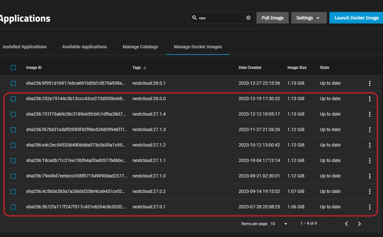The height and width of the screenshot is (237, 383).
Task: Check the box for nextcloud:27.1.0
Action: (x=13, y=176)
